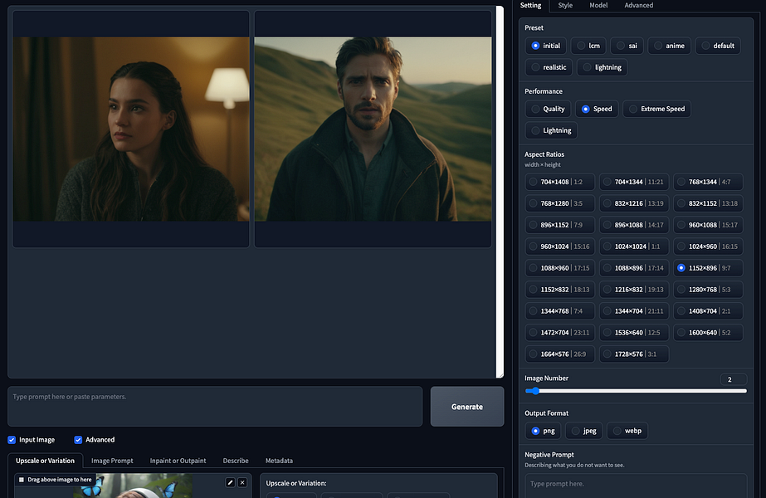Set output format to jpeg
Screen dimensions: 766x498
583,431
